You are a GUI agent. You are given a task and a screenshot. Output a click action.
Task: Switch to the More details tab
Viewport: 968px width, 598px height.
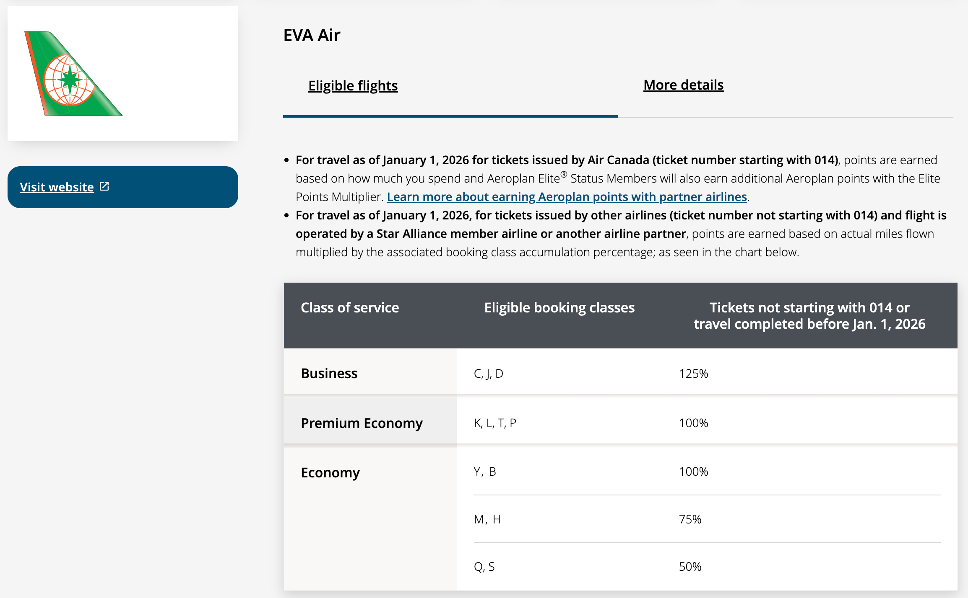[x=683, y=85]
